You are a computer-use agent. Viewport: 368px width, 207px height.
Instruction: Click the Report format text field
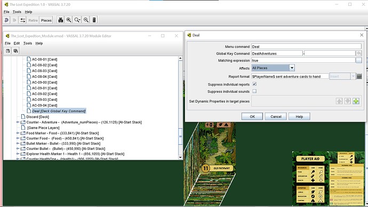[290, 76]
